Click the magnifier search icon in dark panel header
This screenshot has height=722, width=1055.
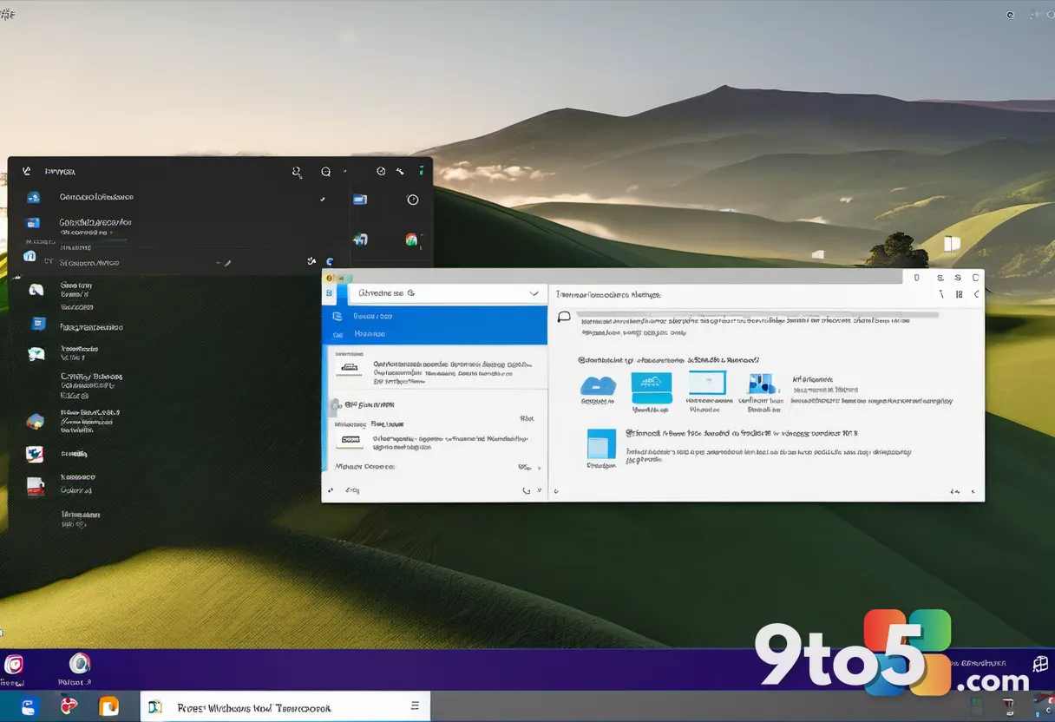pos(297,173)
